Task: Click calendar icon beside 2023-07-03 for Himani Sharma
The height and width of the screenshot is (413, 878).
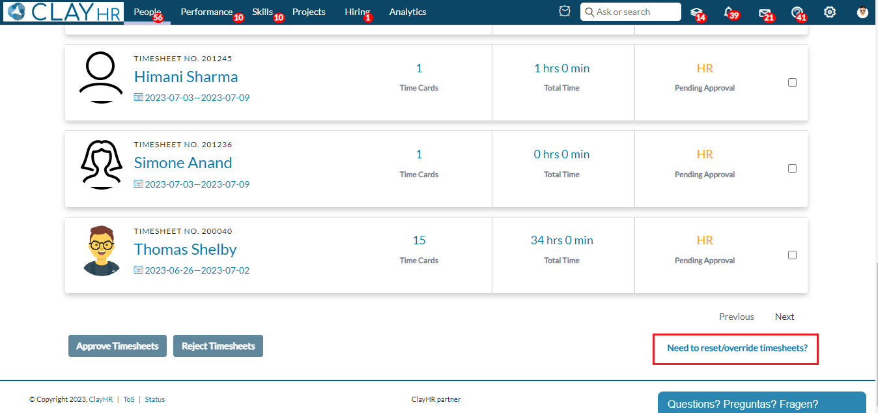Action: click(x=138, y=97)
